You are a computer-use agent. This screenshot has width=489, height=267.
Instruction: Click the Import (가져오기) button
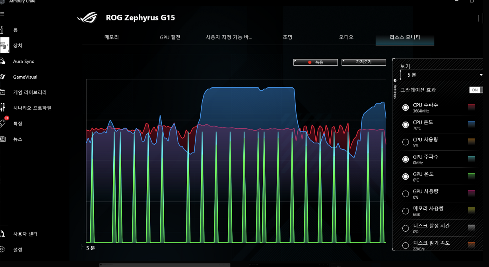(x=364, y=62)
